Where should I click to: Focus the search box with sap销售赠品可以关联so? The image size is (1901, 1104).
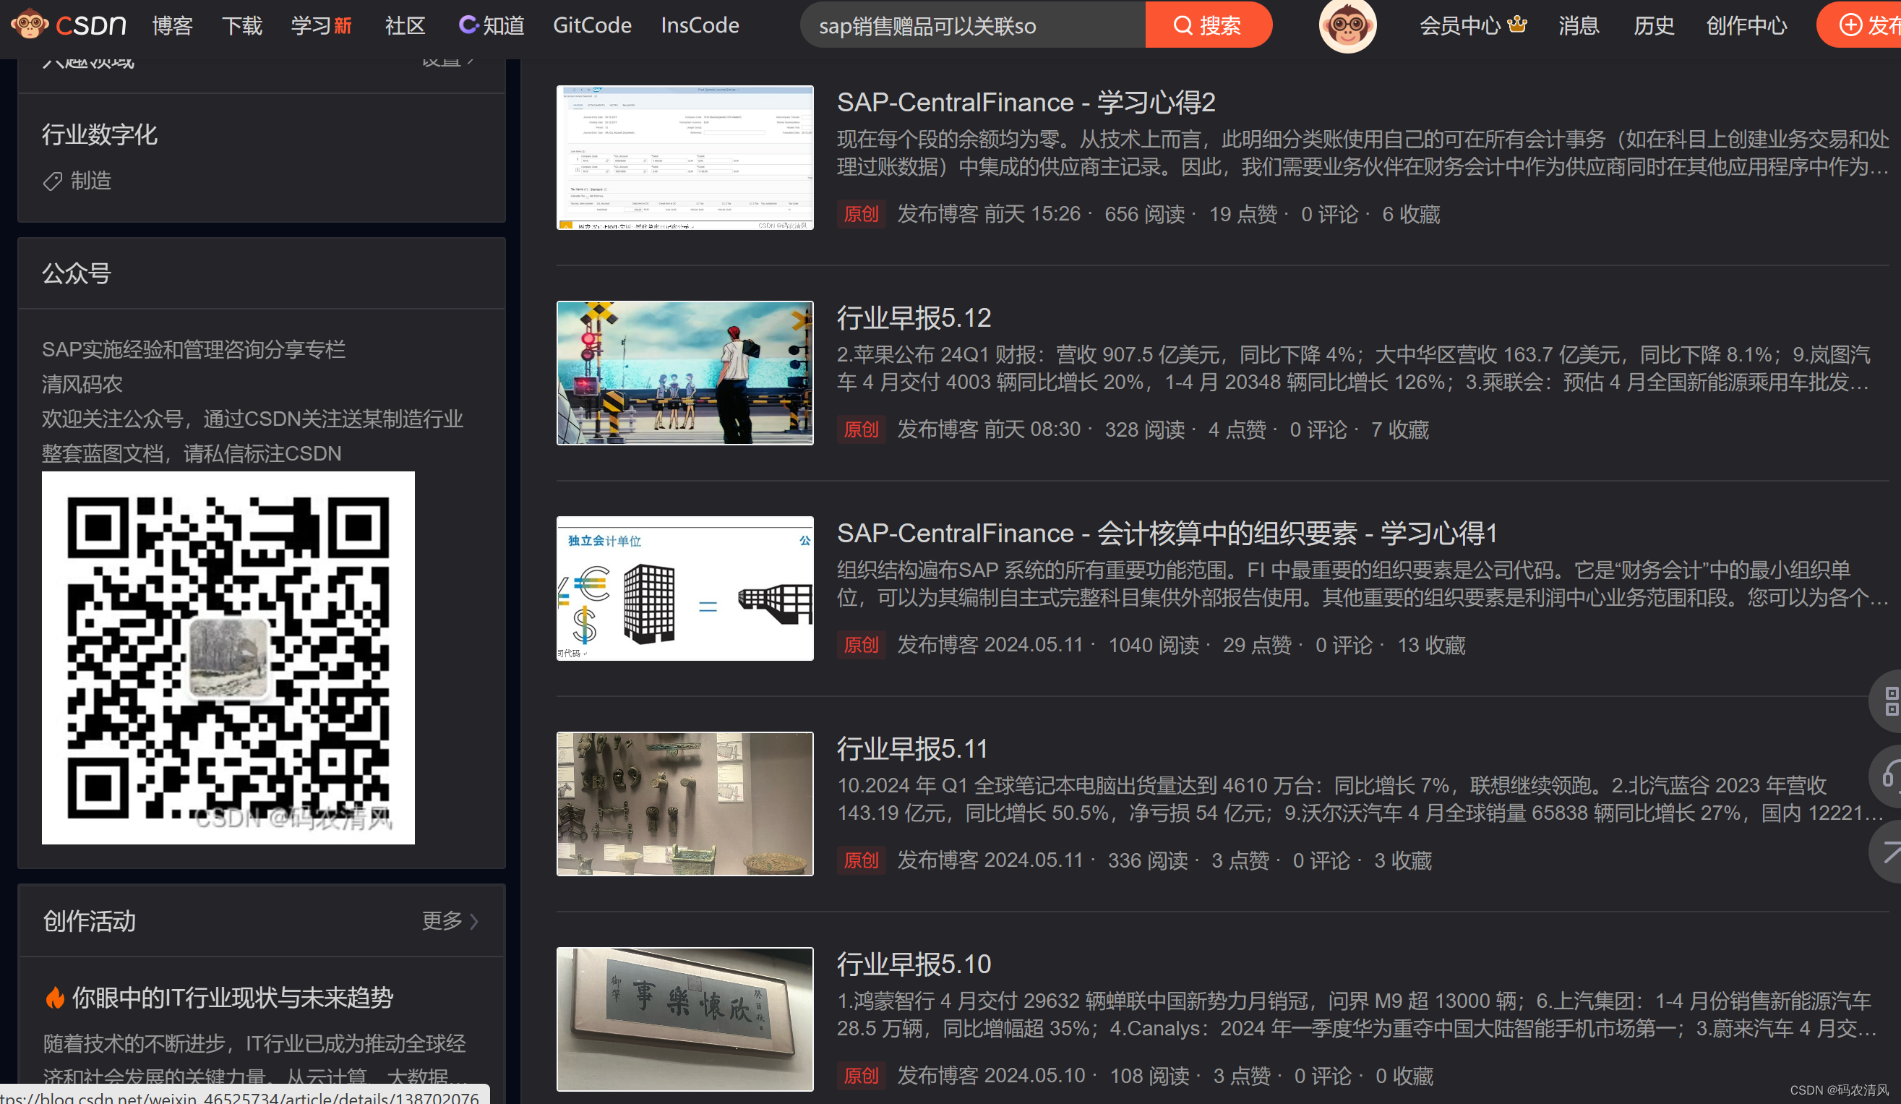click(x=972, y=25)
